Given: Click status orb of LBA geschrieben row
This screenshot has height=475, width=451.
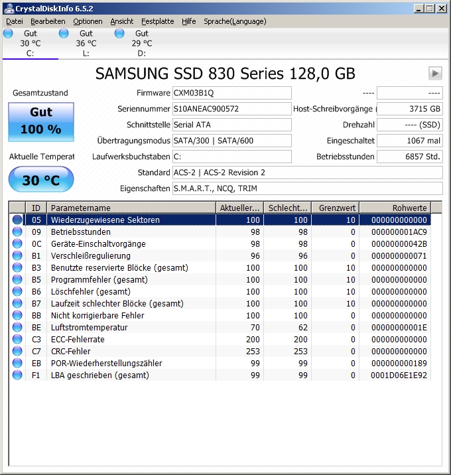Looking at the screenshot, I should click(17, 375).
